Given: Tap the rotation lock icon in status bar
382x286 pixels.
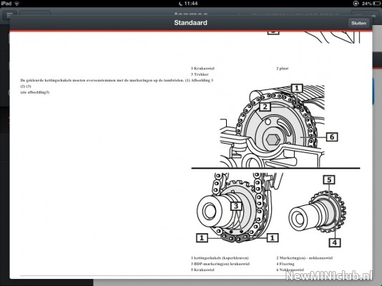Looking at the screenshot, I should (356, 4).
